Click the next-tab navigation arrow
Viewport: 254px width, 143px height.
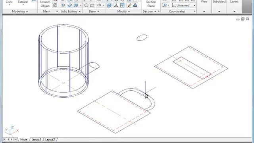[12, 139]
